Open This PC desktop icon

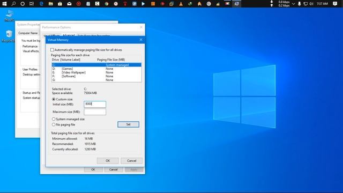9,16
